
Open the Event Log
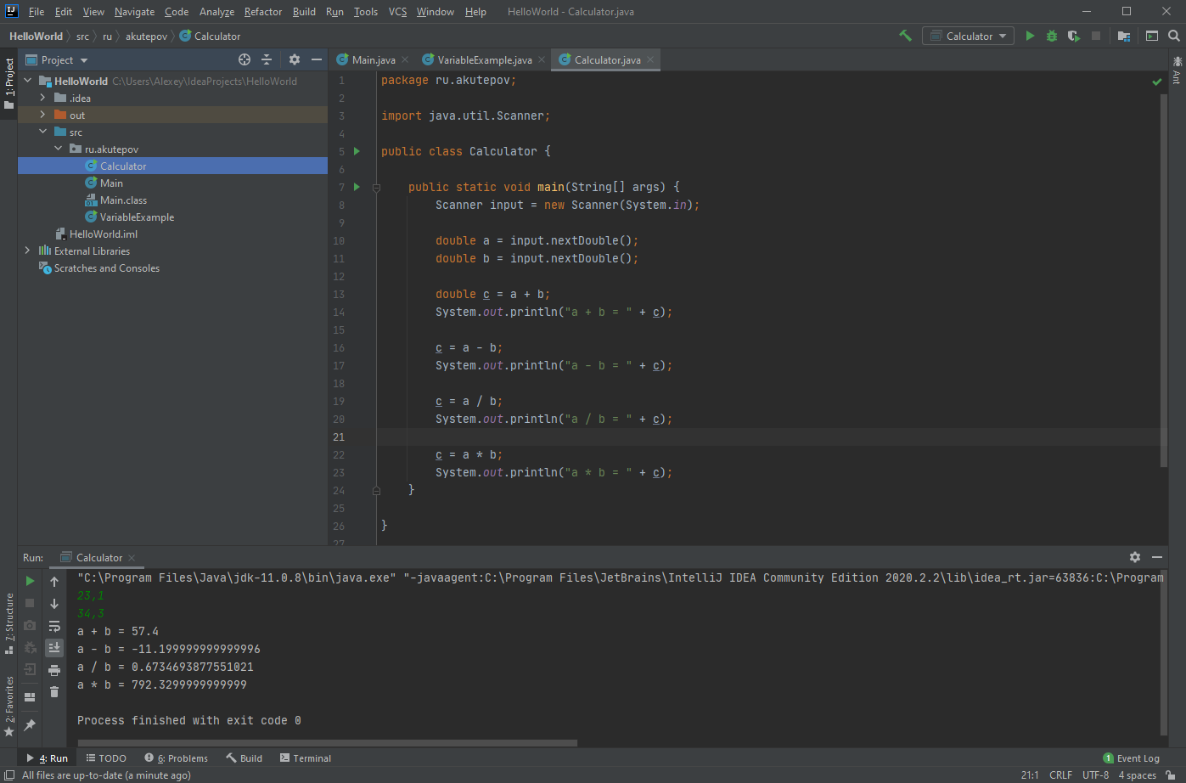1131,758
